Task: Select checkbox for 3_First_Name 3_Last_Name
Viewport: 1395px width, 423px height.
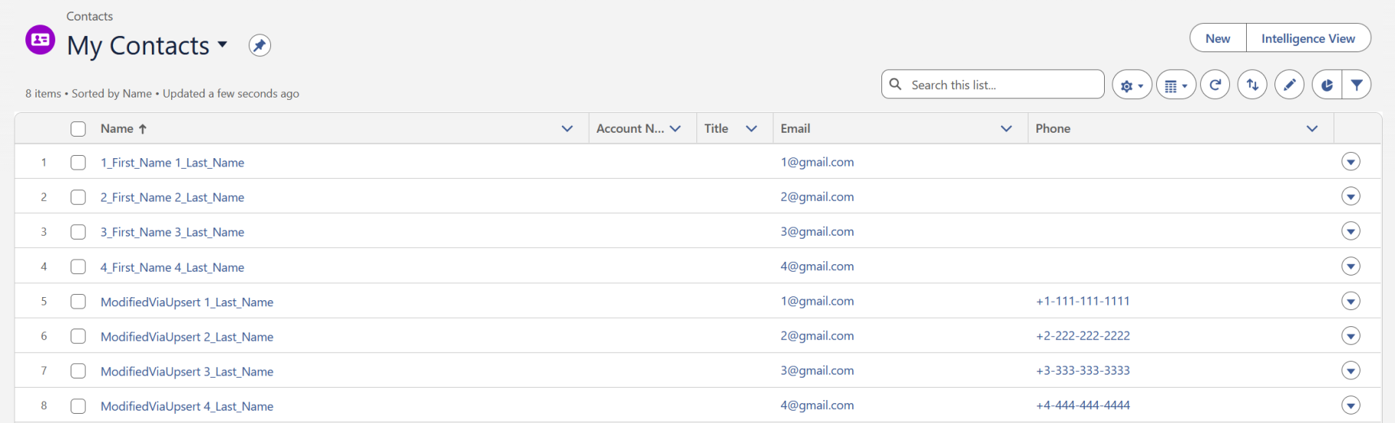Action: 78,232
